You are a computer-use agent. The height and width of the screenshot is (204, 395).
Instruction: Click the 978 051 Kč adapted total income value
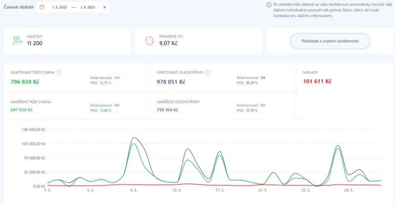click(171, 82)
